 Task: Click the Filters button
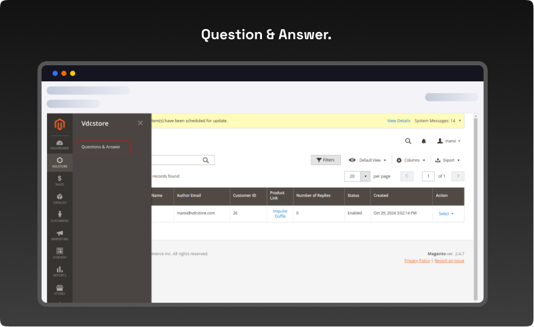[326, 160]
